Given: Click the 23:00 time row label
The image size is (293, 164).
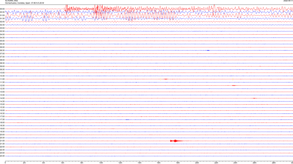Looking at the screenshot, I should [x=2, y=153].
